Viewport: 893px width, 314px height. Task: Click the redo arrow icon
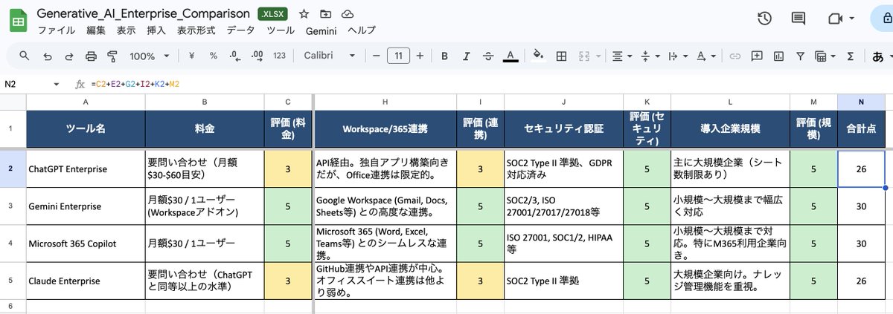tap(69, 56)
